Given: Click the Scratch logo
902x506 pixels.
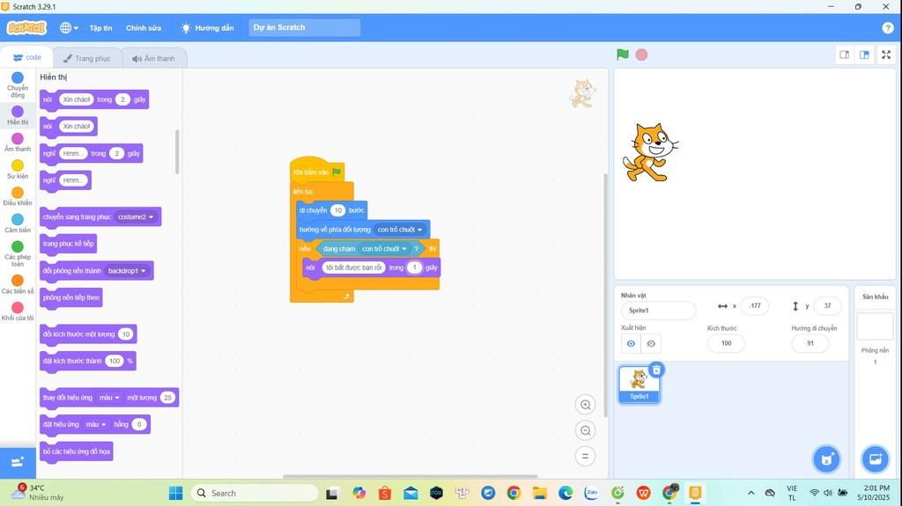Looking at the screenshot, I should (26, 27).
